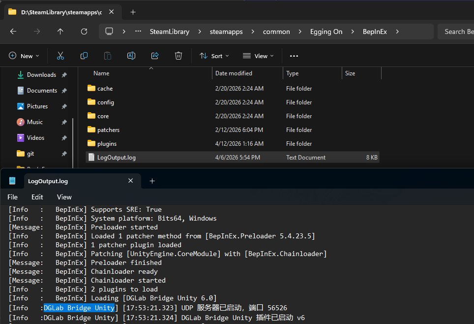Click the Rename icon in toolbar

[x=131, y=56]
